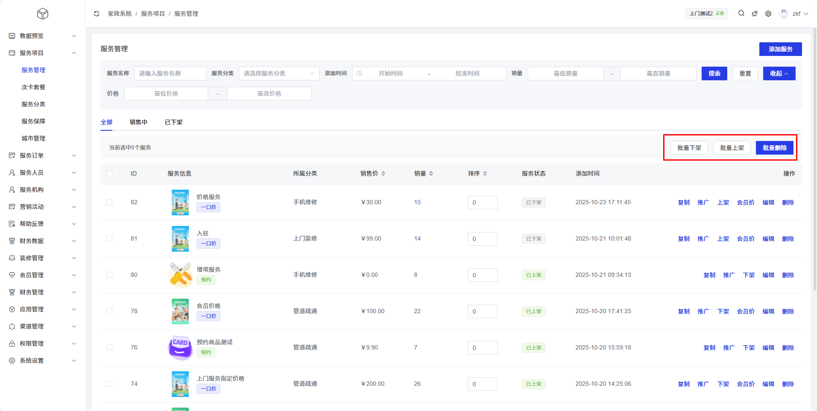Select all rows using the header checkbox
Screen dimensions: 817x411
pyautogui.click(x=109, y=173)
